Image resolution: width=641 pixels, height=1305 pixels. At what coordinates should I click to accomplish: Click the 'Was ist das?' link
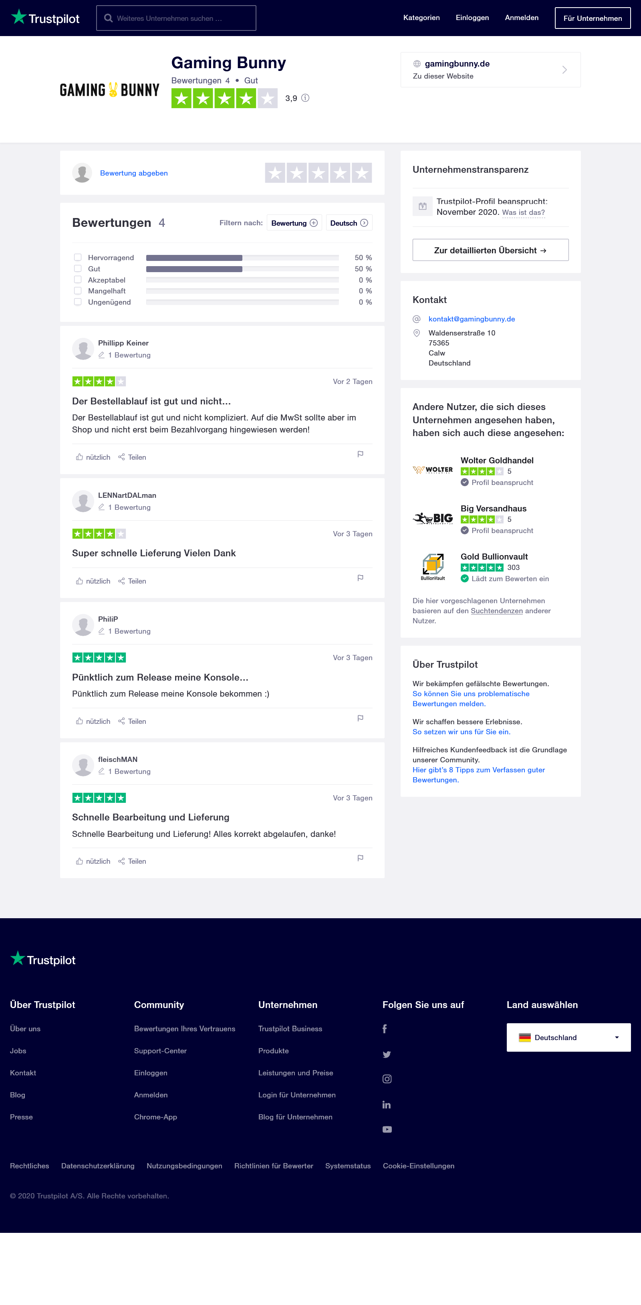point(524,213)
